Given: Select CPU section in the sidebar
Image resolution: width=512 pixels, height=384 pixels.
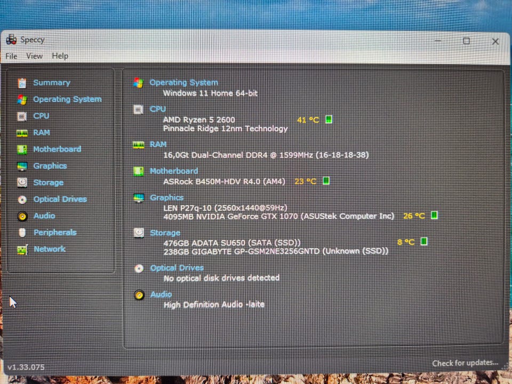Looking at the screenshot, I should point(41,116).
